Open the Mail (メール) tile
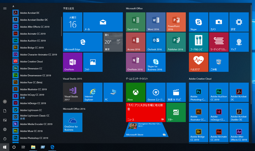 point(103,22)
